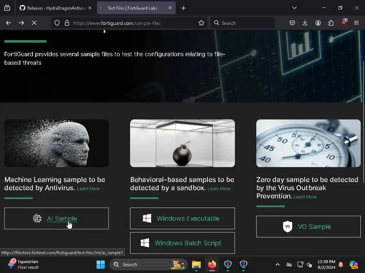Stop loading the page
The width and height of the screenshot is (365, 273).
(34, 23)
